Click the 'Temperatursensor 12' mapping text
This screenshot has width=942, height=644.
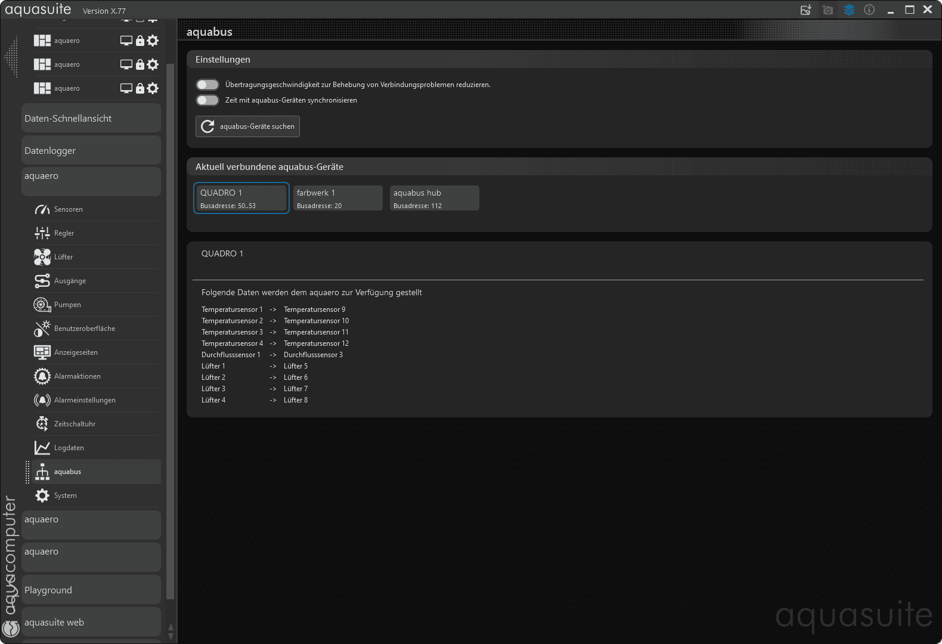click(x=316, y=343)
